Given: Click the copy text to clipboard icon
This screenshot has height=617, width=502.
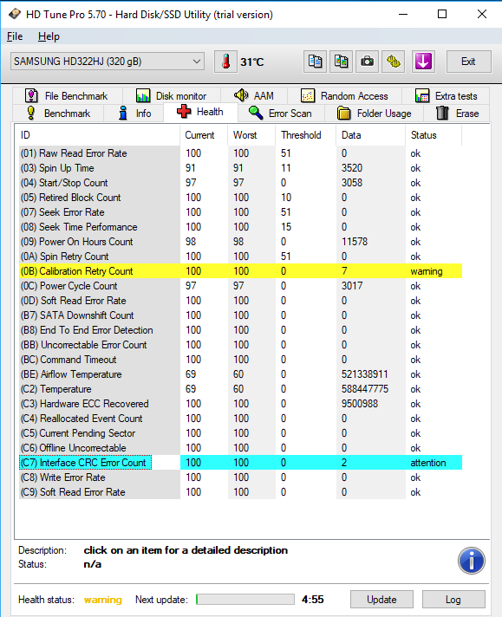Looking at the screenshot, I should point(315,62).
